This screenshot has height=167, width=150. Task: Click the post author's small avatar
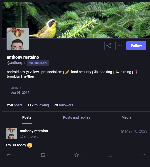point(12,134)
